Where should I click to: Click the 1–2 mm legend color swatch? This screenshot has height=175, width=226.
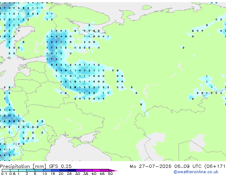coord(22,170)
